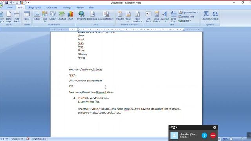
Task: Click 'Dark room..Remain in a Dormant state.'
Action: [x=91, y=92]
